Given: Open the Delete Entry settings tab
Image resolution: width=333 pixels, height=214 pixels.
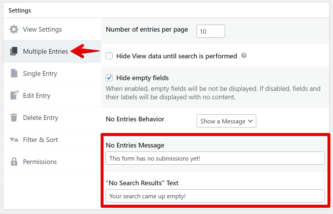Looking at the screenshot, I should tap(40, 118).
